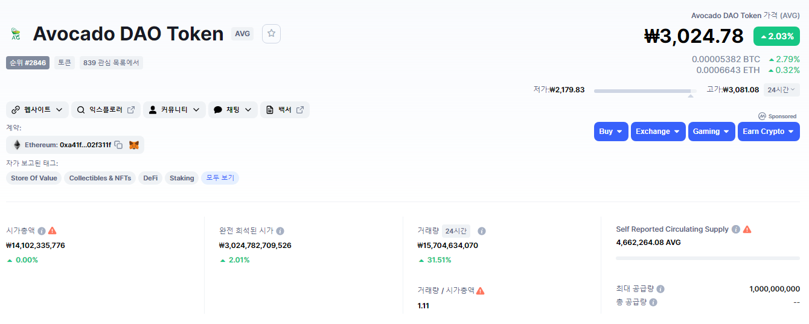Click the star watchlist icon

[x=271, y=34]
